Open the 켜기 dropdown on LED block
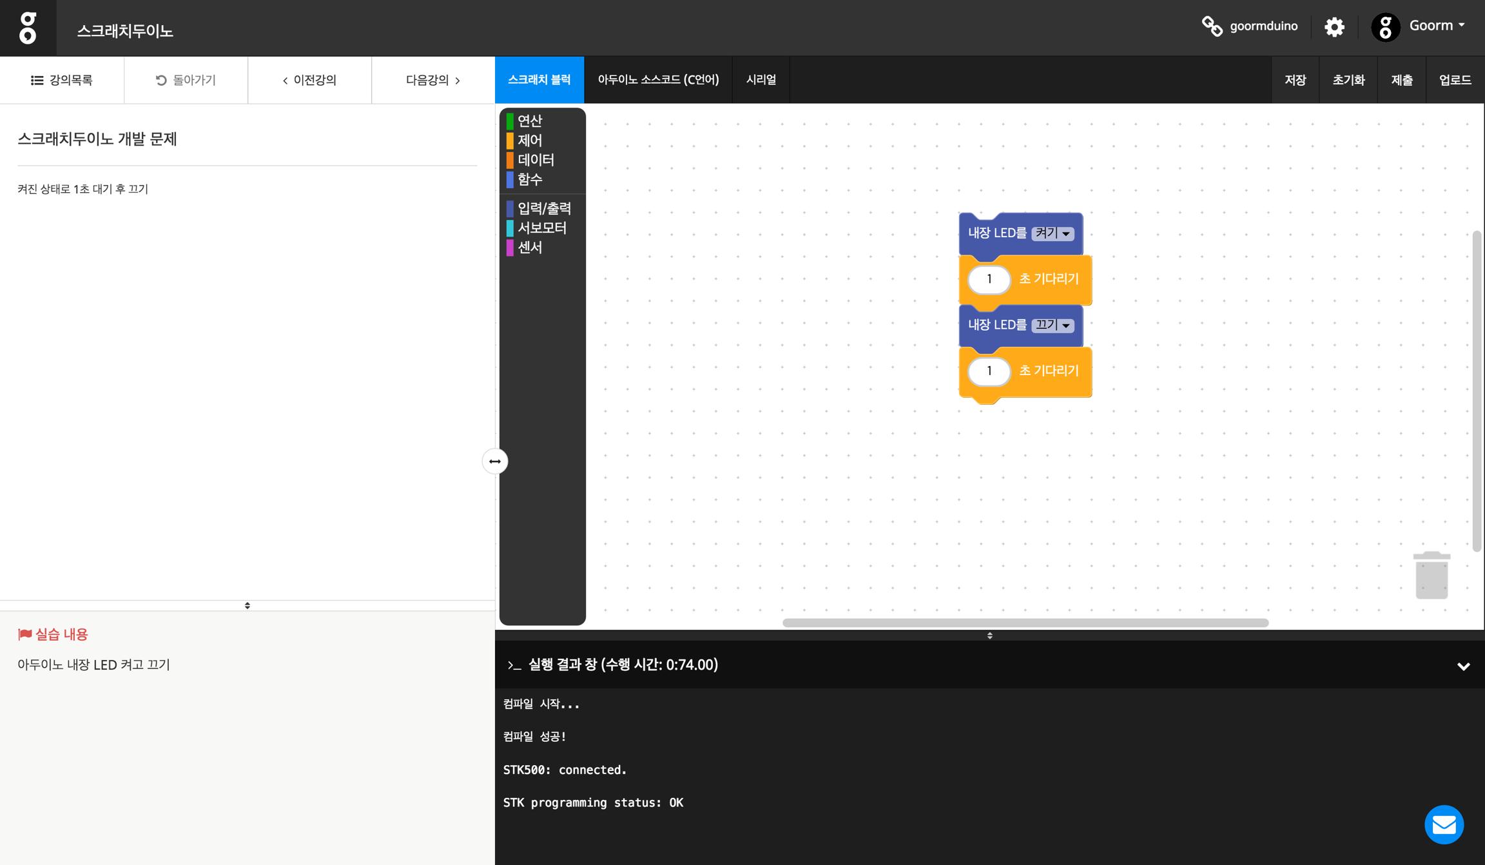The image size is (1485, 865). [1053, 233]
